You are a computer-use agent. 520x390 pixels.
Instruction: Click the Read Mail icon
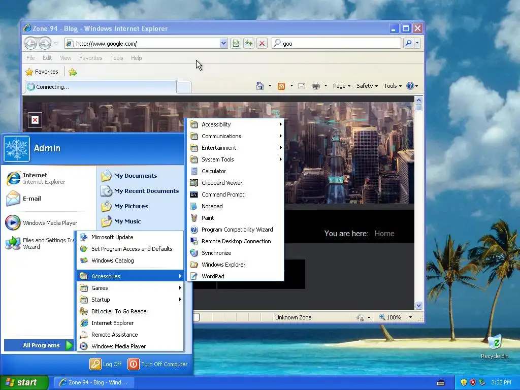pos(302,86)
